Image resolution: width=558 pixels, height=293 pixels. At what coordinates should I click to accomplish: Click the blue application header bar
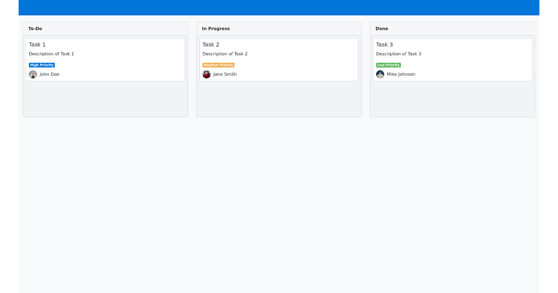tap(279, 7)
